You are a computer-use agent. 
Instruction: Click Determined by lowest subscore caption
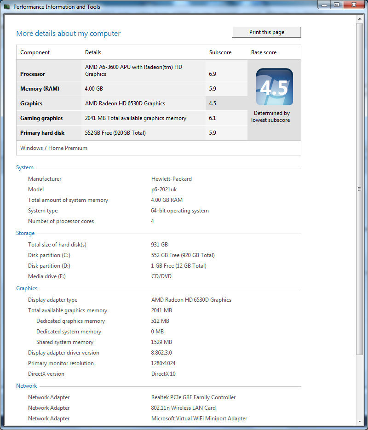click(271, 116)
